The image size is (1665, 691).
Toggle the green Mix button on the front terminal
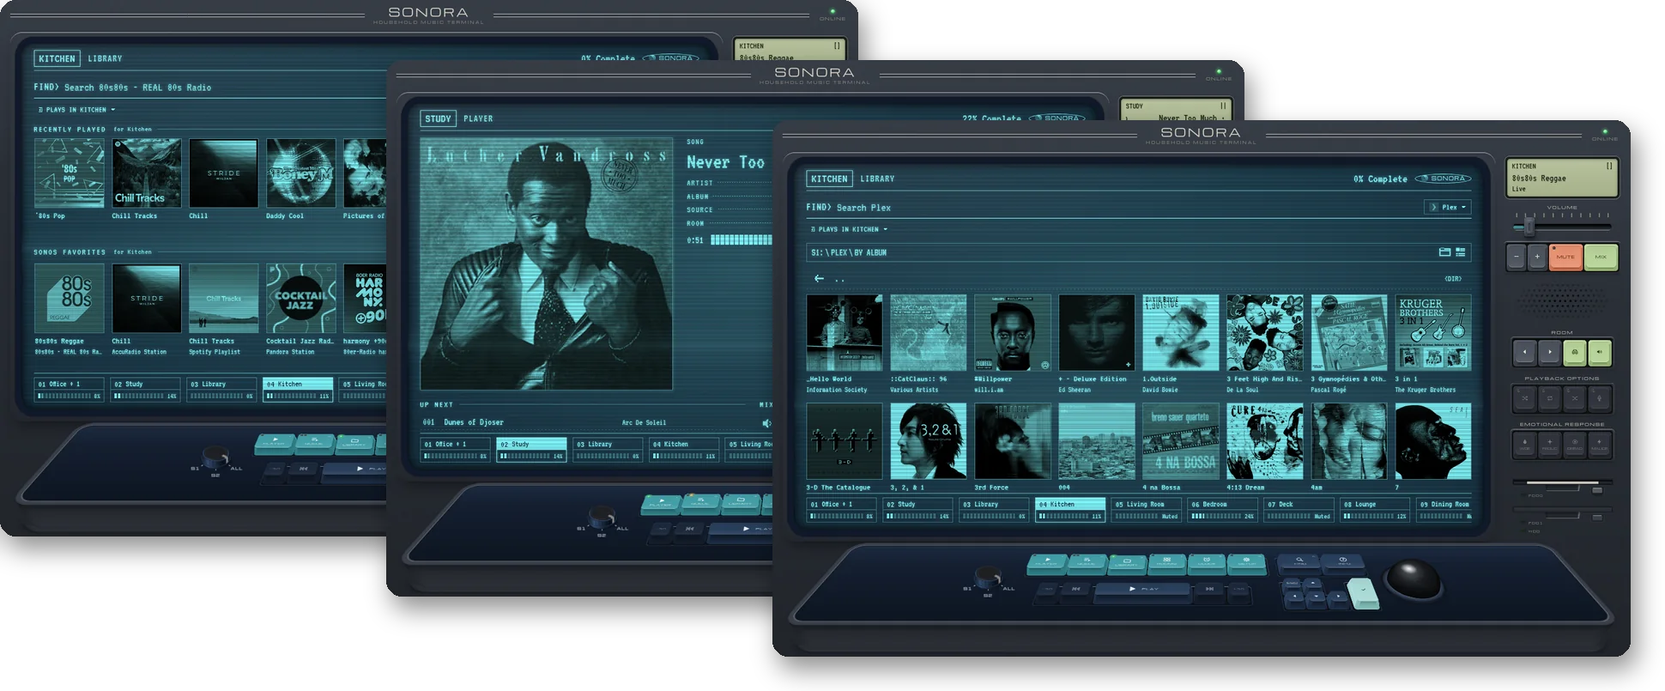pos(1601,257)
